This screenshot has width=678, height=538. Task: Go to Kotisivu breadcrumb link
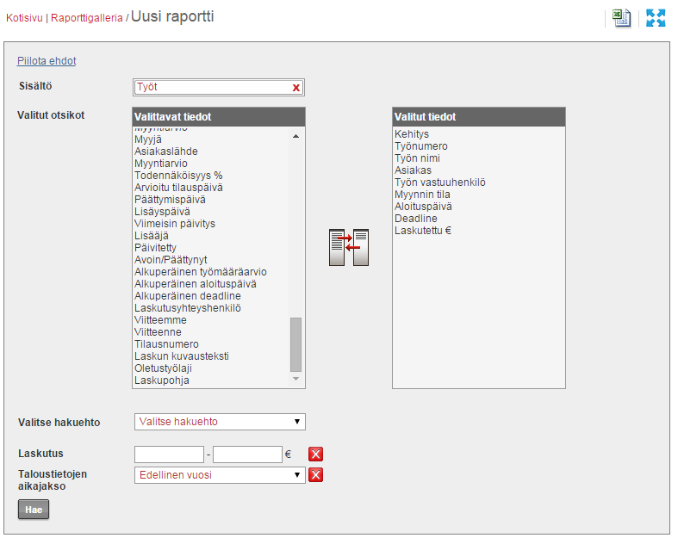[24, 18]
